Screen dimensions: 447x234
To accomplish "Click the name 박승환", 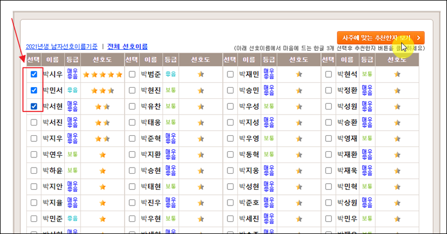I will (347, 122).
